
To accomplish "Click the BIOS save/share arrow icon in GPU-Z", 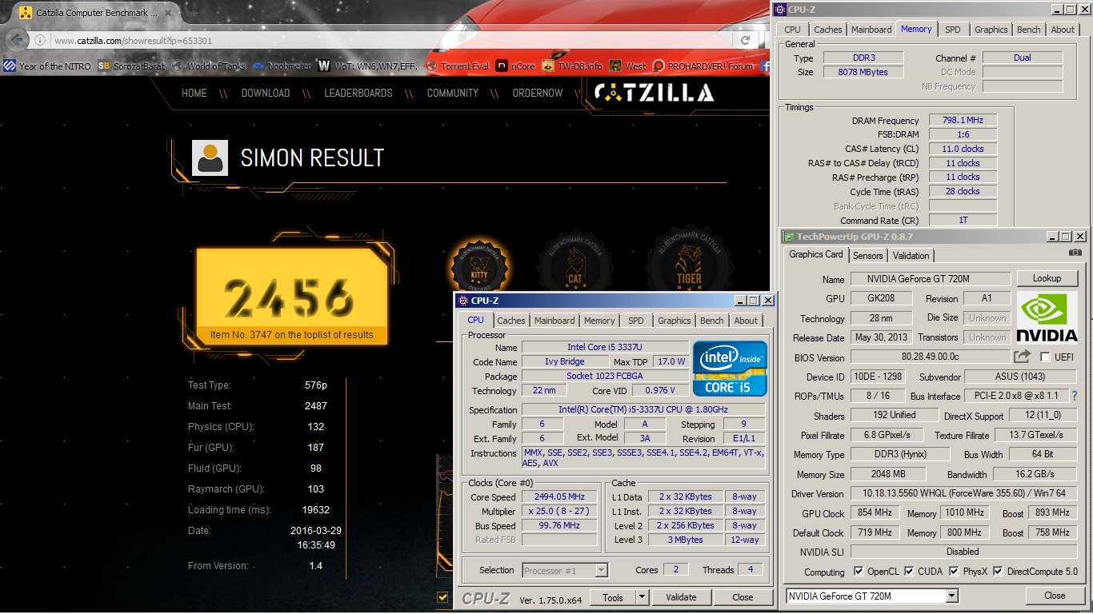I will click(1022, 357).
